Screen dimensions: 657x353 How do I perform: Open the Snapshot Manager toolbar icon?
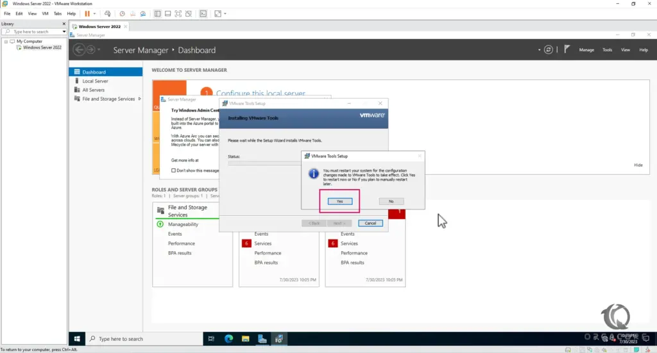click(143, 14)
